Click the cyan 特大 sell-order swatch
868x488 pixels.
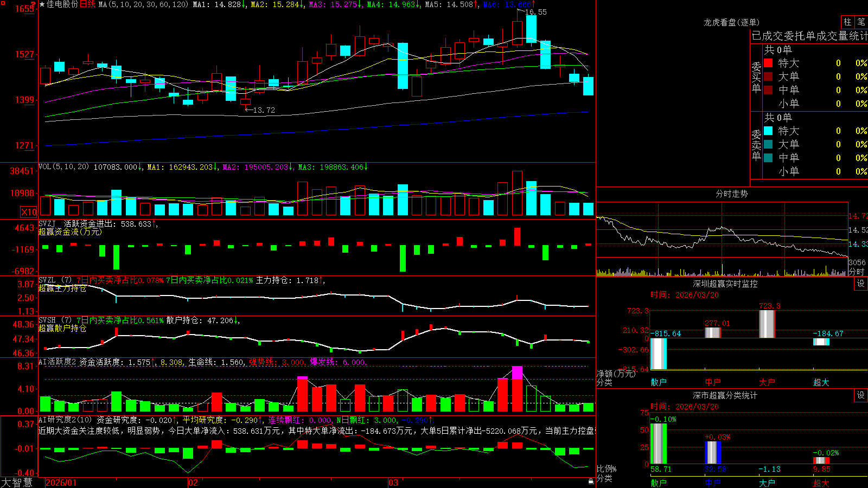click(x=768, y=131)
